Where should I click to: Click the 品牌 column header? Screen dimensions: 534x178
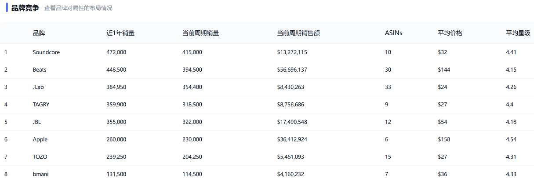[39, 33]
